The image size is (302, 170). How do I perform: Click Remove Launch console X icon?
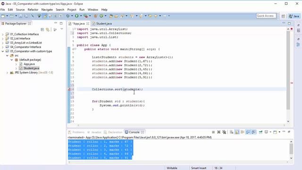218,132
